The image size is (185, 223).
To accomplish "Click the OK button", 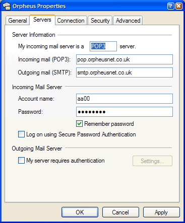I will [80, 212].
